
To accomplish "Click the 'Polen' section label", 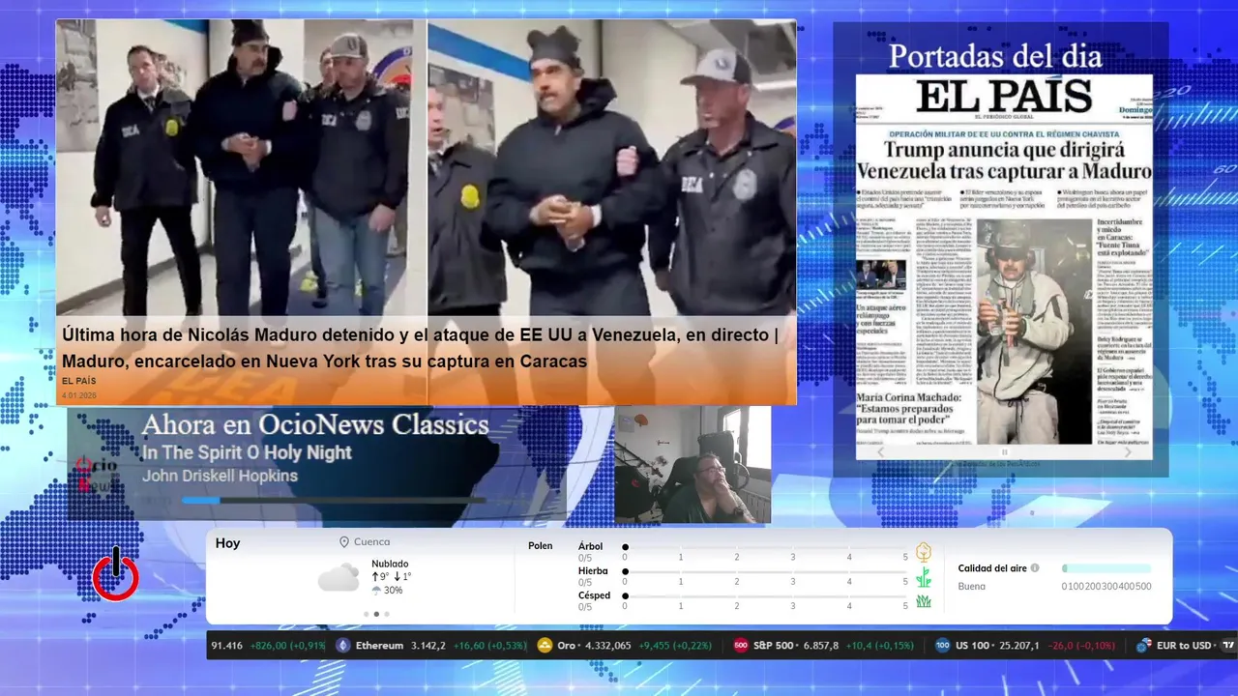I will [541, 546].
